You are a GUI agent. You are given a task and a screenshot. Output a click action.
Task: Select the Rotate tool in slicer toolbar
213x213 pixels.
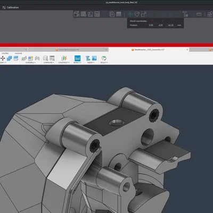(x=137, y=14)
